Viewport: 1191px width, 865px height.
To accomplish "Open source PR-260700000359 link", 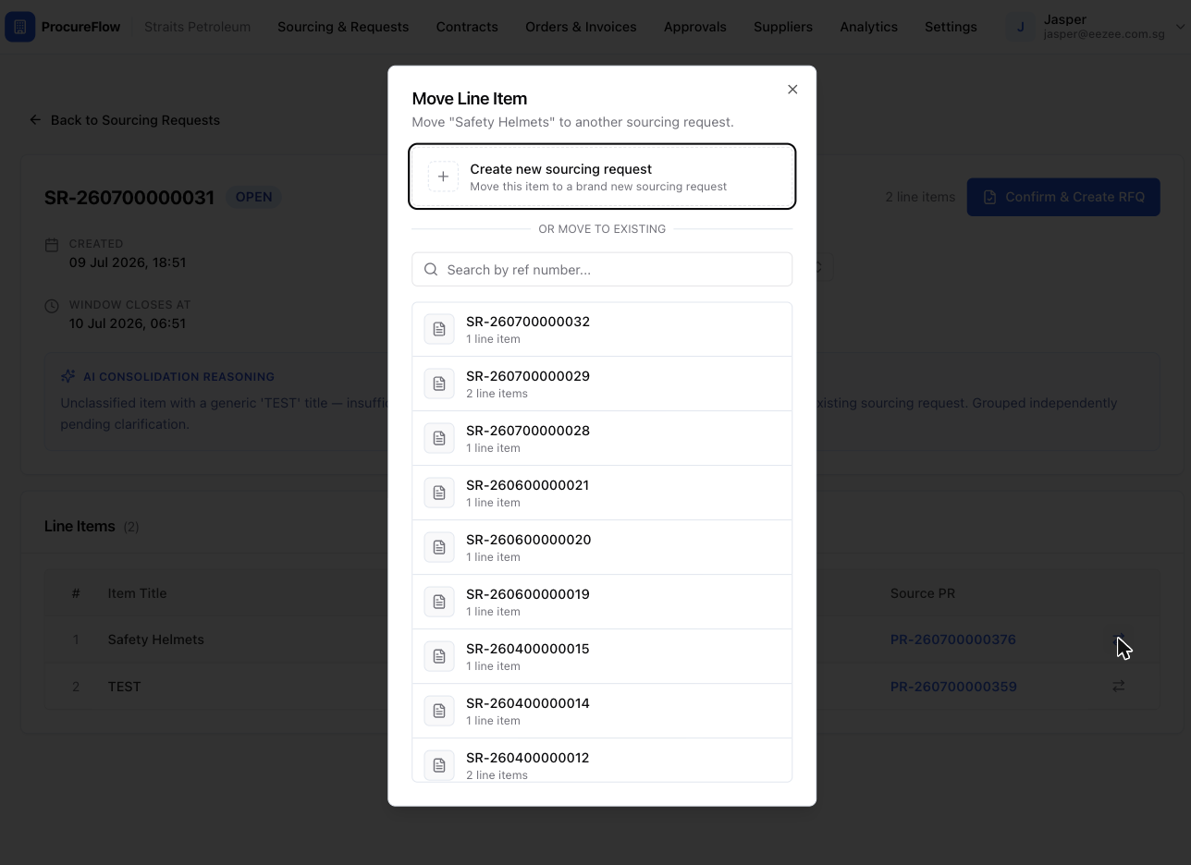I will [953, 687].
